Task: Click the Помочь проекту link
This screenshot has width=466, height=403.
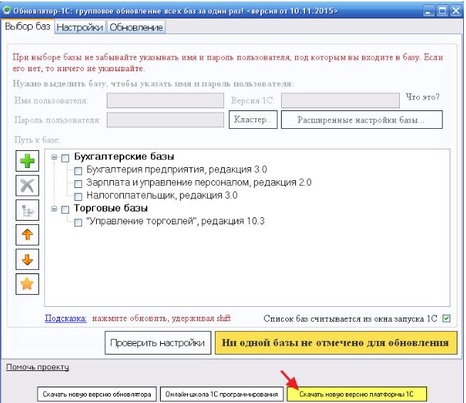Action: click(x=38, y=367)
